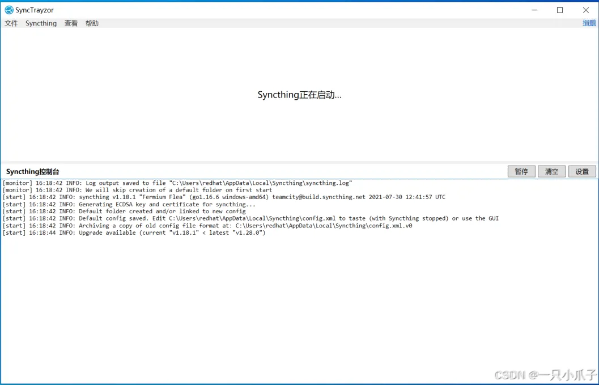Image resolution: width=599 pixels, height=385 pixels.
Task: Open the 文件 menu
Action: 11,23
